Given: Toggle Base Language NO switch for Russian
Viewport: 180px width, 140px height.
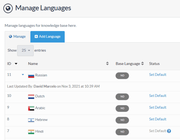Looking at the screenshot, I should pyautogui.click(x=122, y=76).
